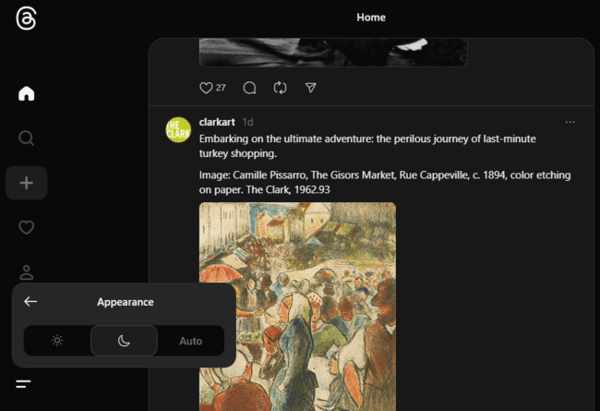Viewport: 600px width, 411px height.
Task: Click the Appearance panel title
Action: [126, 302]
